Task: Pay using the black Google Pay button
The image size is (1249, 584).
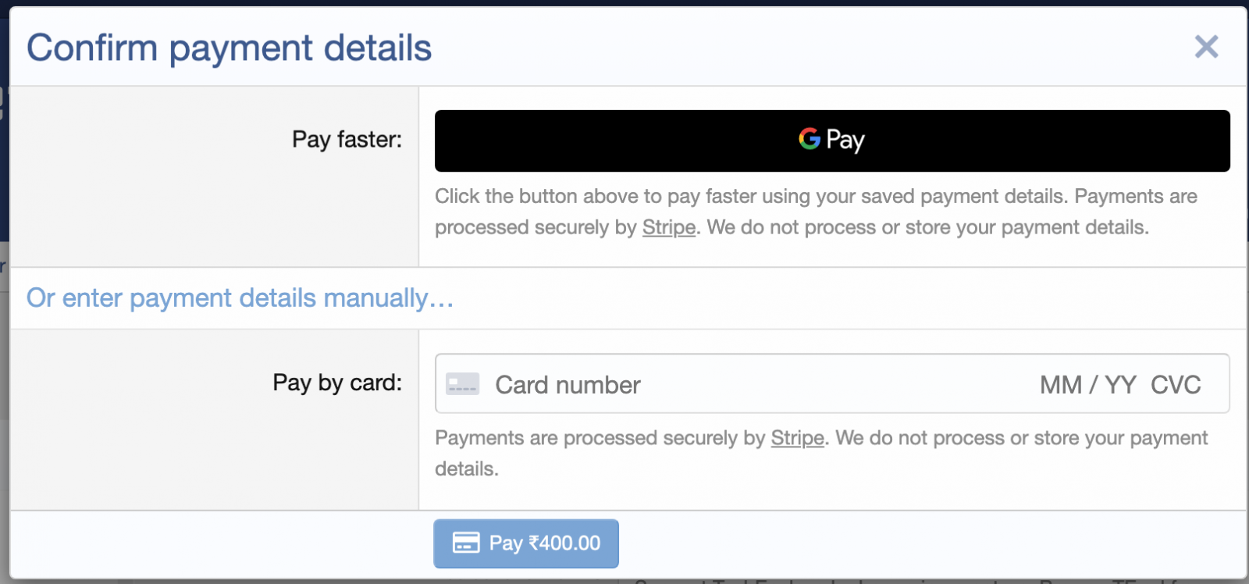Action: (x=832, y=141)
